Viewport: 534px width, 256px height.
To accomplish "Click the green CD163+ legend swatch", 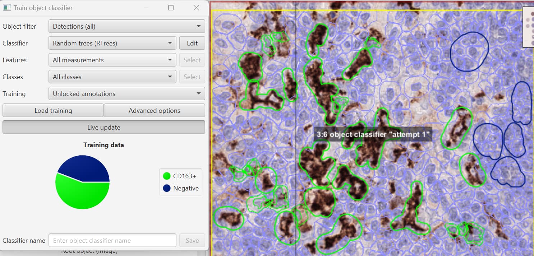I will (x=166, y=176).
